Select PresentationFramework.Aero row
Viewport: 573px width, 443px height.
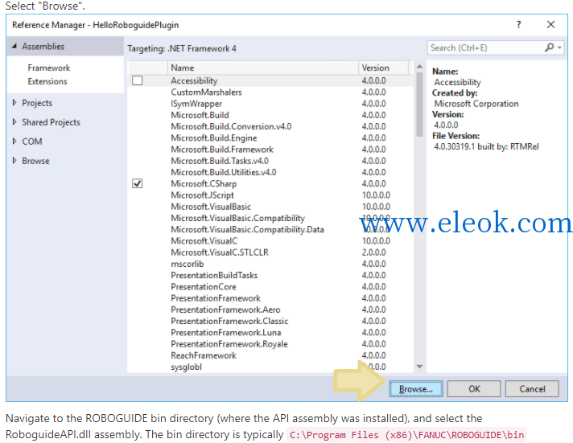point(270,310)
